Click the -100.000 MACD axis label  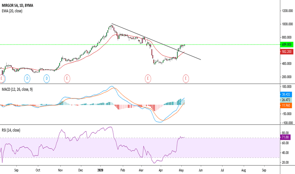(287, 123)
